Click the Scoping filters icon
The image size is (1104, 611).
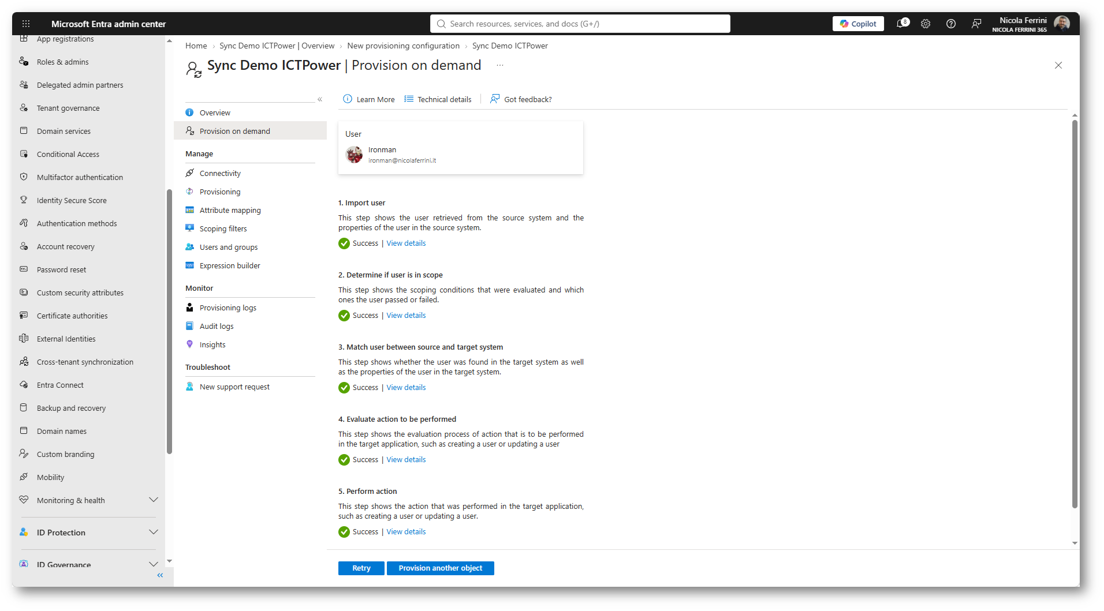(x=189, y=228)
